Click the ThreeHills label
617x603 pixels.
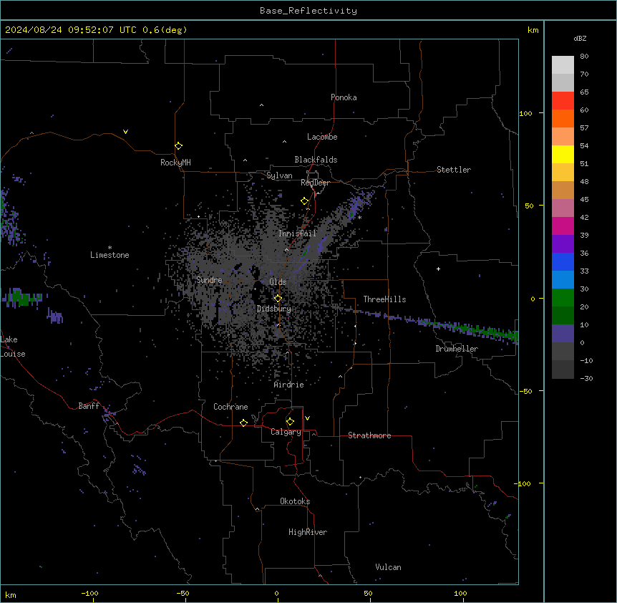point(384,299)
